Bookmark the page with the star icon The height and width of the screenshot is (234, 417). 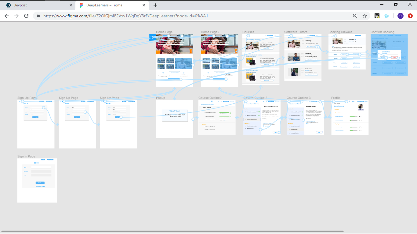(x=365, y=16)
